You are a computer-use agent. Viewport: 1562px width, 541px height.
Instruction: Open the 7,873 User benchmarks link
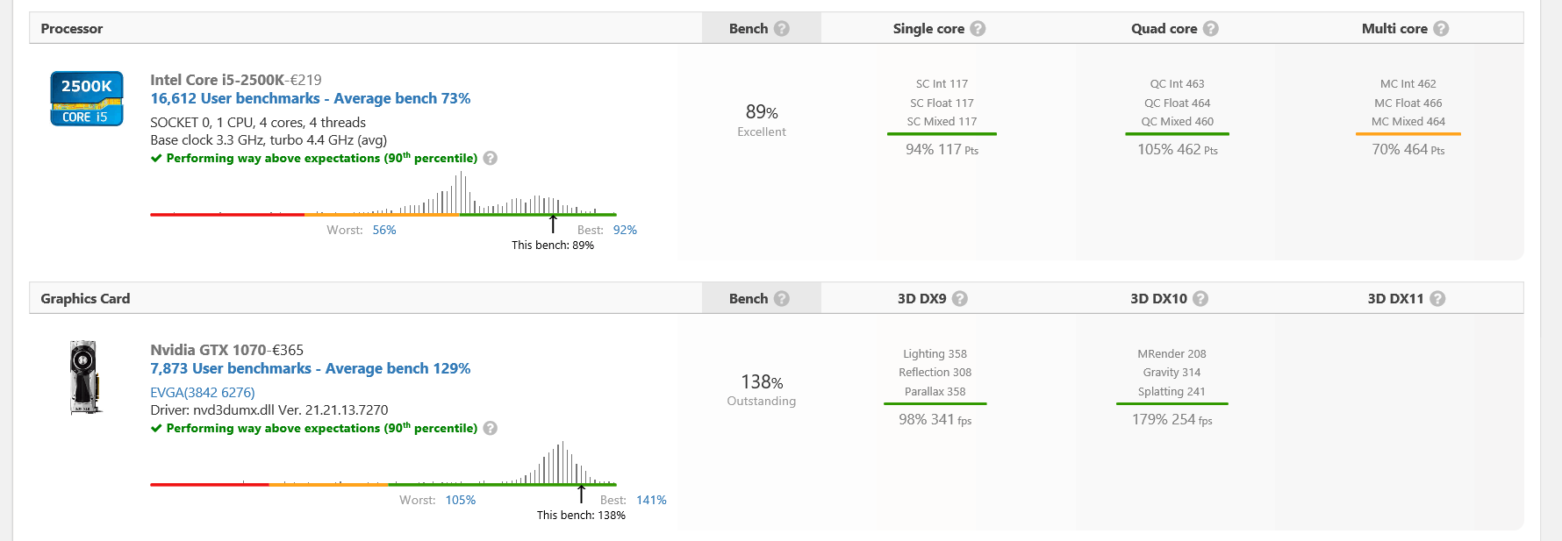pyautogui.click(x=310, y=369)
